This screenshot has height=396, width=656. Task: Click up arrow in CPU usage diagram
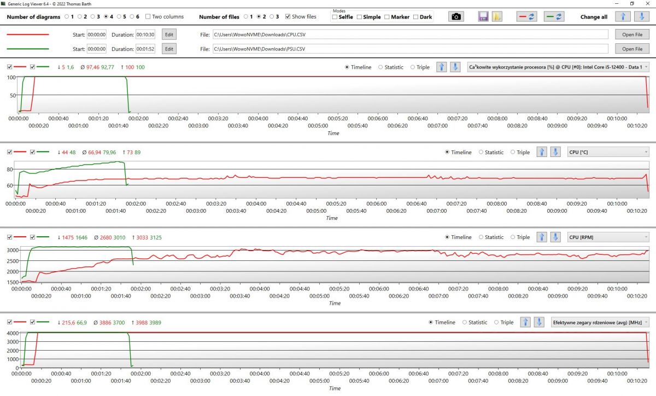442,67
